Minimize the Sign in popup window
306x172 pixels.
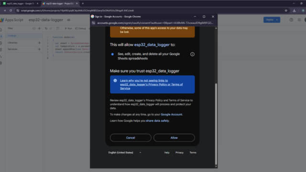coord(195,17)
